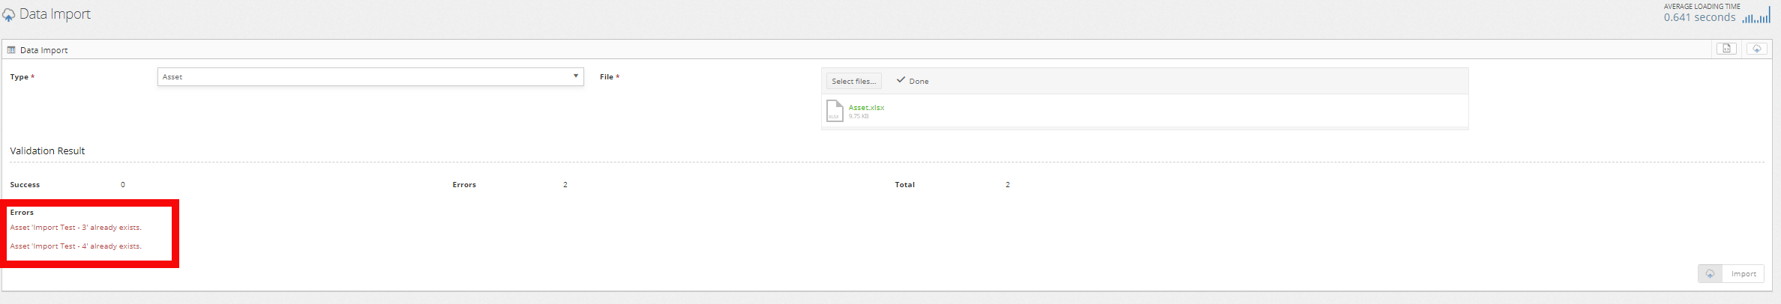Click the Validation Result heading

[47, 151]
